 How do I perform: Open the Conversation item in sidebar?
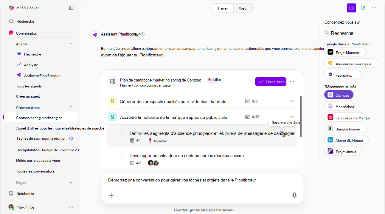coord(41,33)
